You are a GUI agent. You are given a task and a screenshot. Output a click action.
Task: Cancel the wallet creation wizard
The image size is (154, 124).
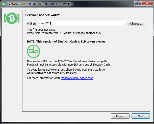120,116
